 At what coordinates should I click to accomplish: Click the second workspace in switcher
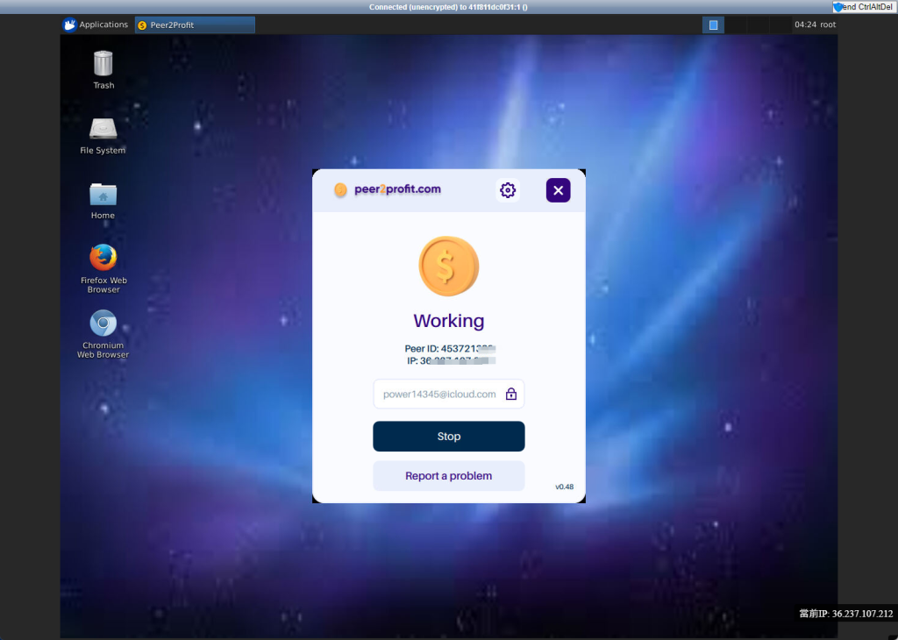click(x=736, y=25)
